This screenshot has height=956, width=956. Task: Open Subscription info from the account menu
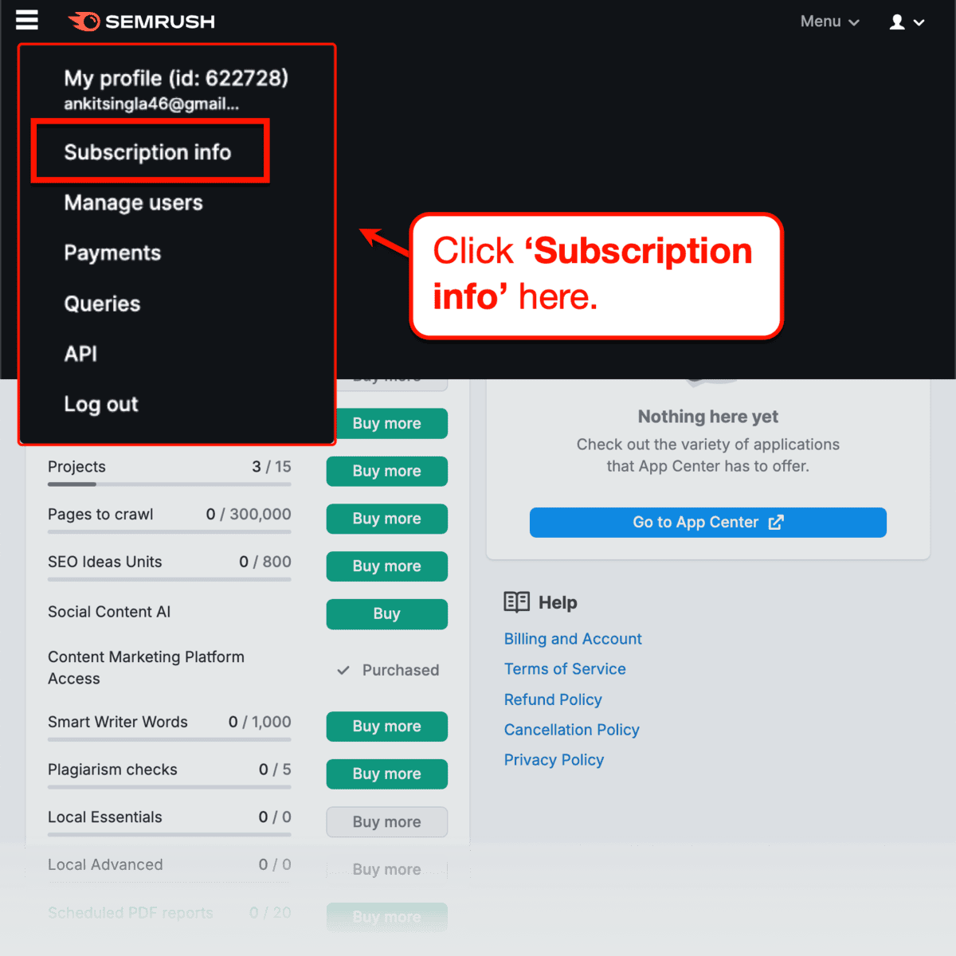[148, 152]
